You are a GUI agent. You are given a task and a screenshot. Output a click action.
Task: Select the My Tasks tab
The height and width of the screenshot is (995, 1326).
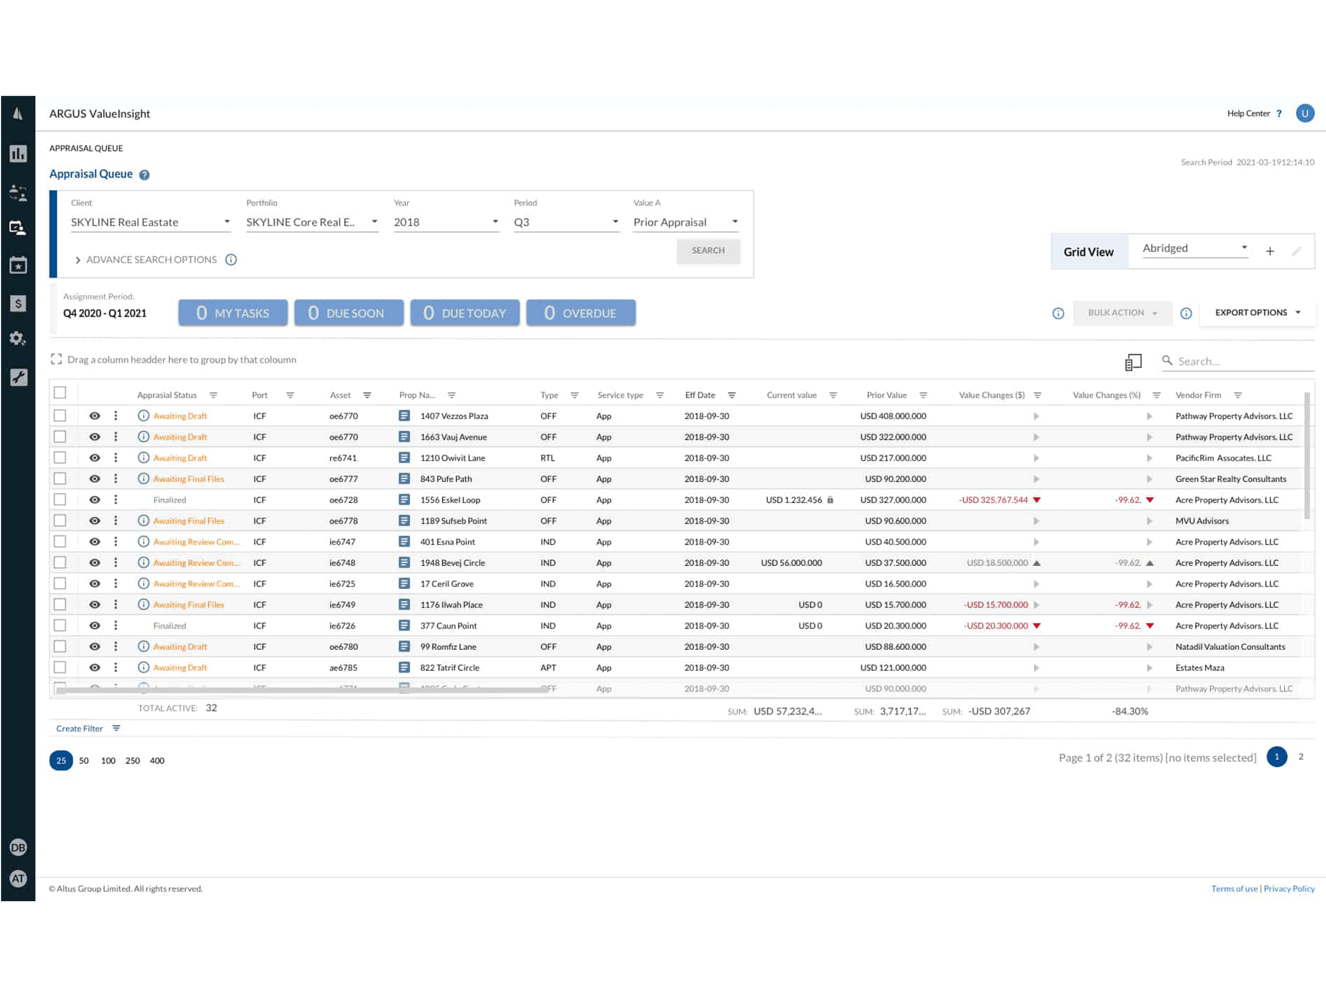[x=233, y=313]
